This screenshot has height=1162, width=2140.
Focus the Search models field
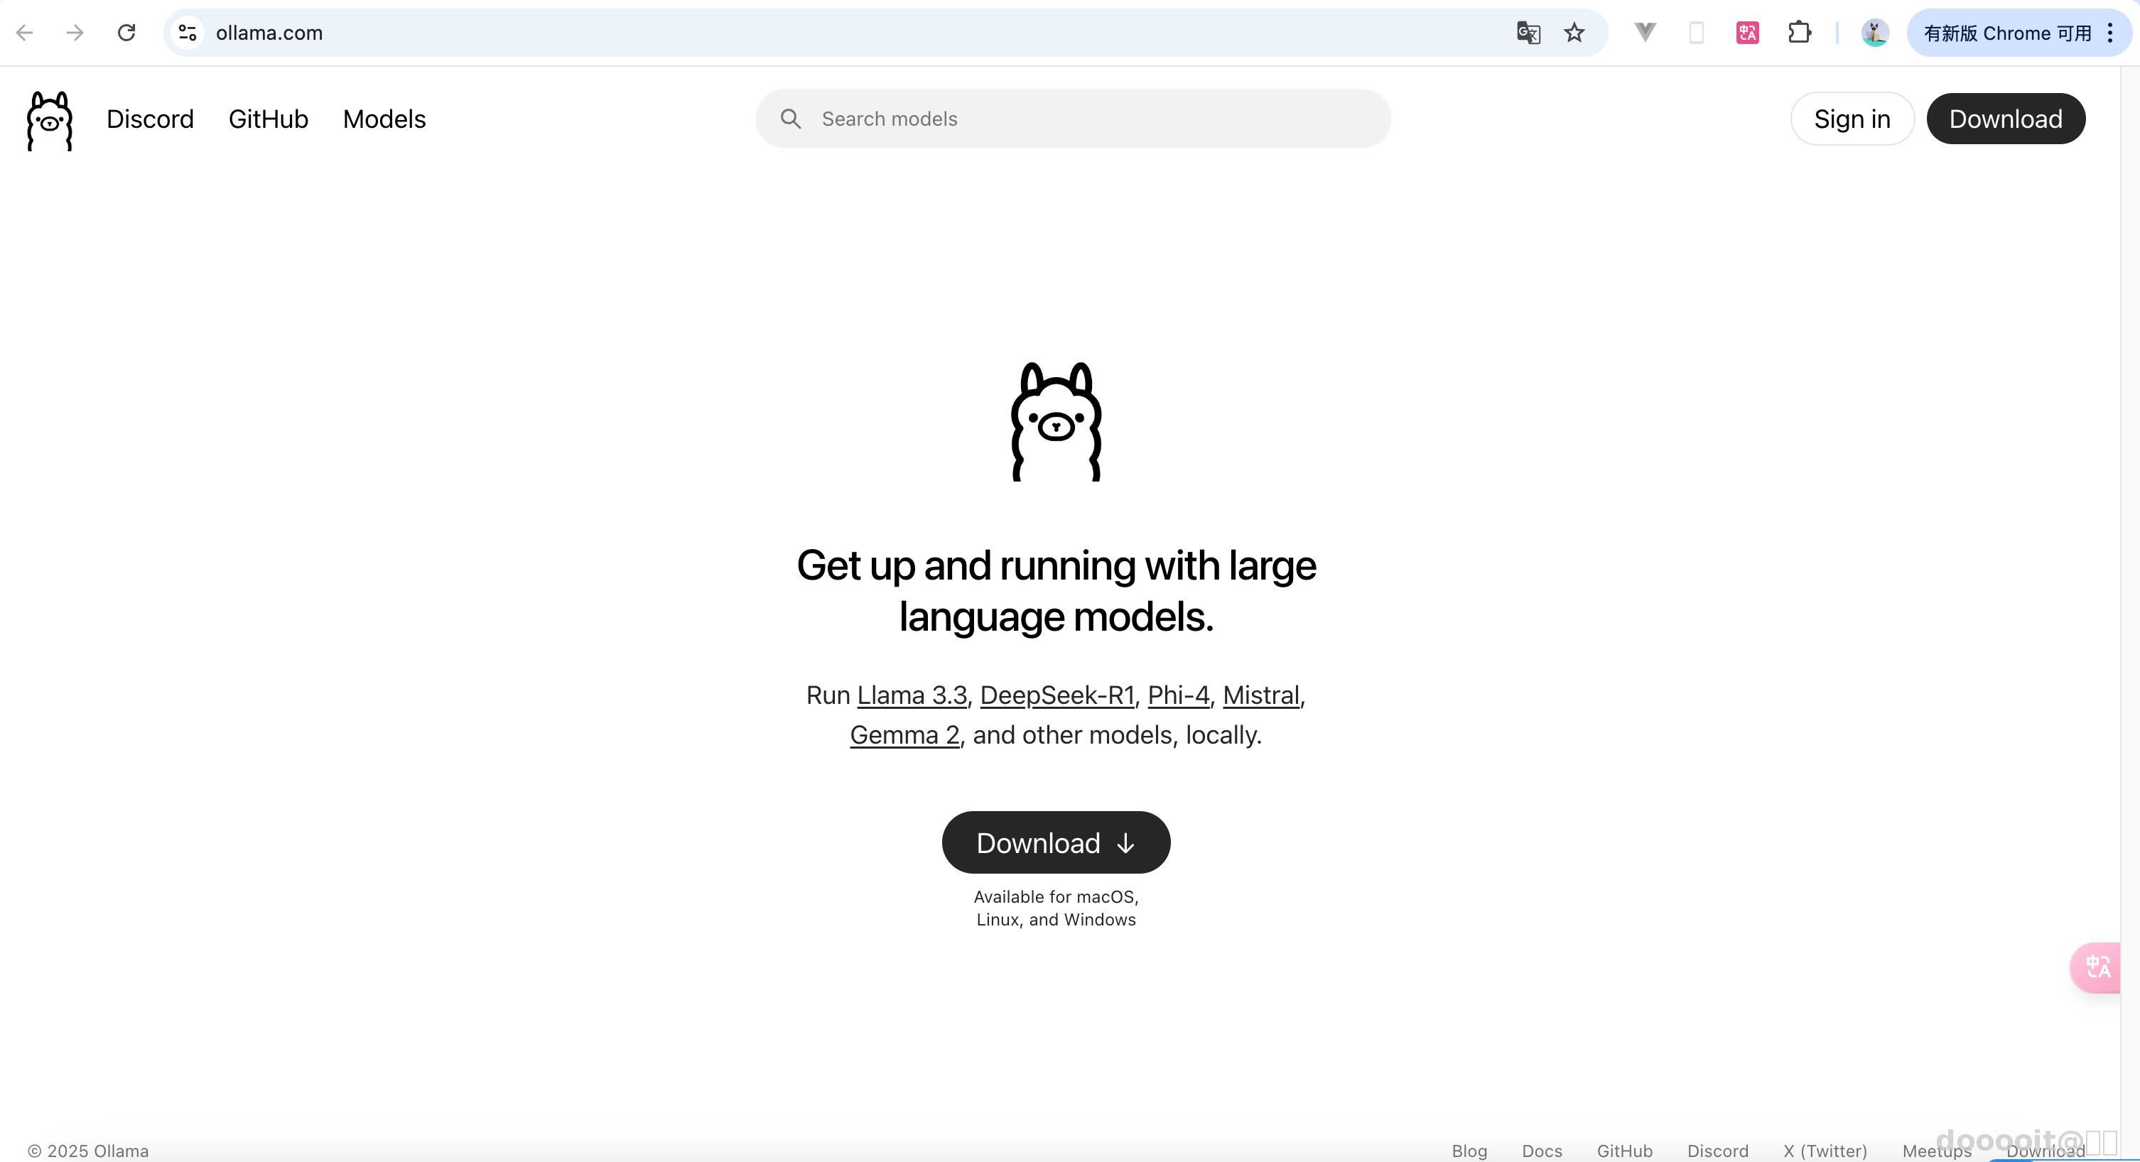pos(1071,119)
